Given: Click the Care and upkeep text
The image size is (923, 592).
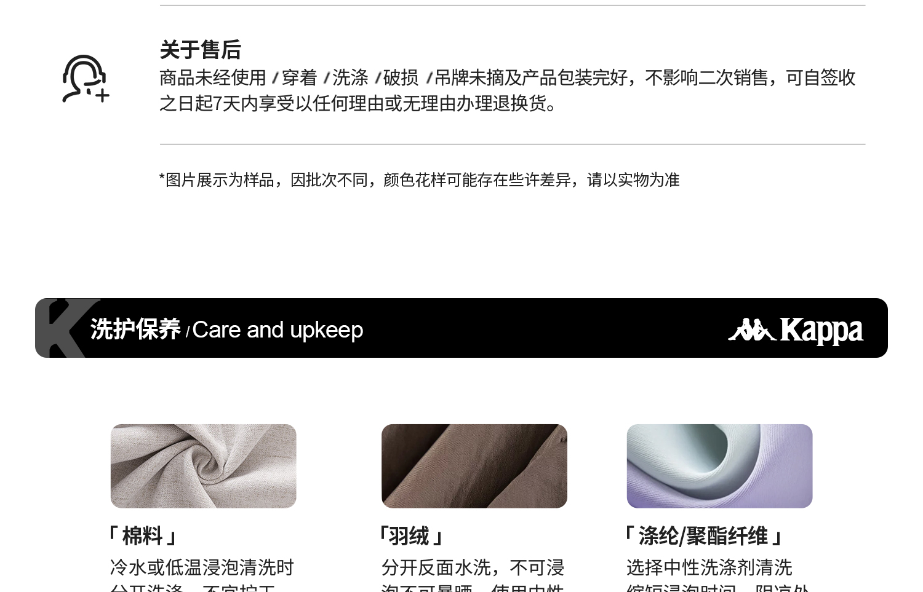Looking at the screenshot, I should click(x=278, y=330).
